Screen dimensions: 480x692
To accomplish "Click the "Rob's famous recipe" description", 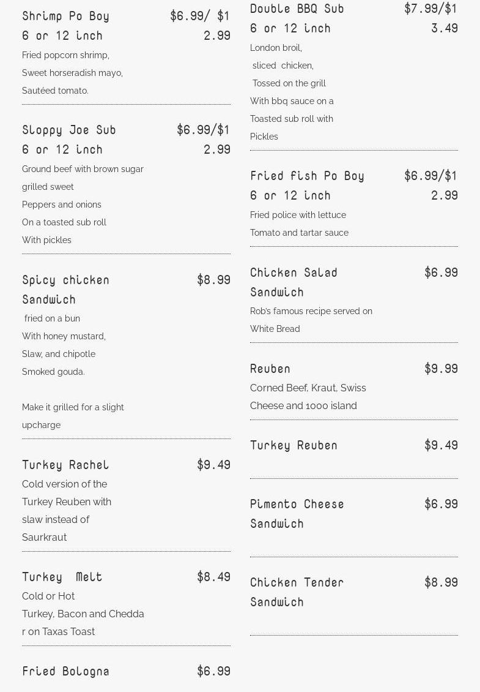I will [311, 311].
